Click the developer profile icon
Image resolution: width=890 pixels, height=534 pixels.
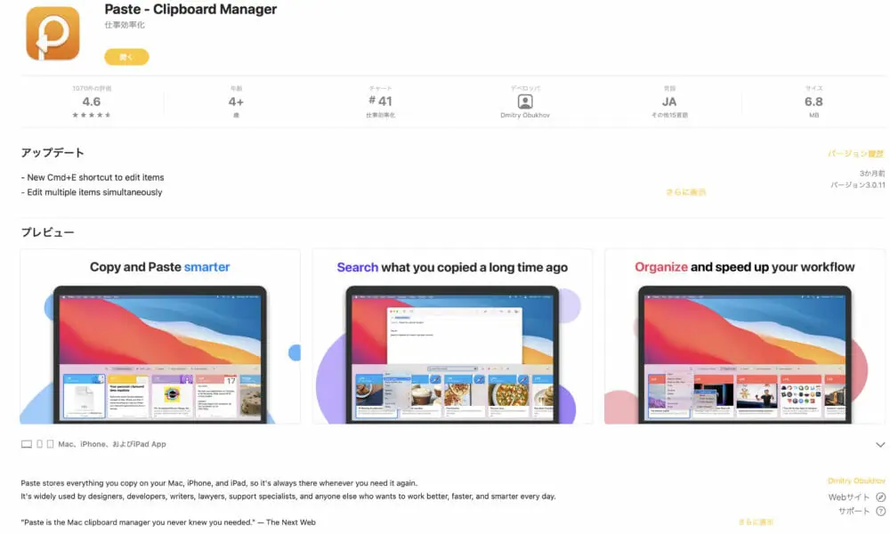tap(525, 101)
